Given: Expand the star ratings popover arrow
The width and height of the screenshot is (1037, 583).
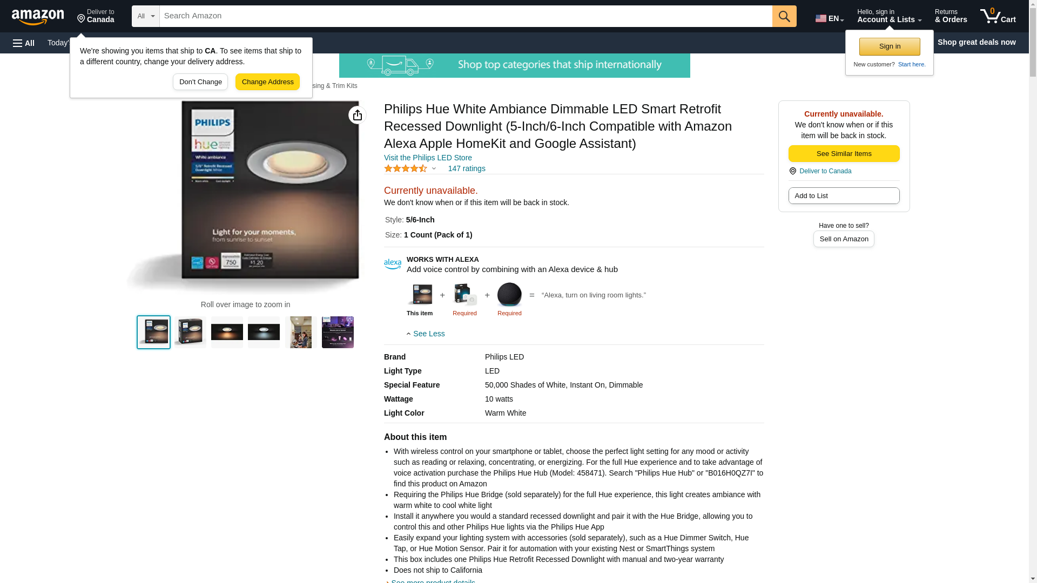Looking at the screenshot, I should [434, 168].
